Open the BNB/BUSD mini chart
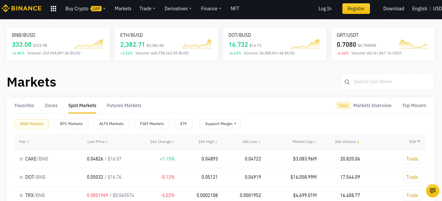This screenshot has height=201, width=442. pyautogui.click(x=89, y=44)
